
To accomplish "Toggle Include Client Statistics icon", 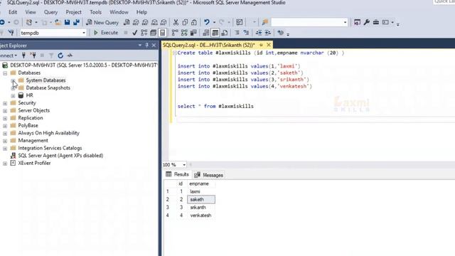I will (193, 33).
